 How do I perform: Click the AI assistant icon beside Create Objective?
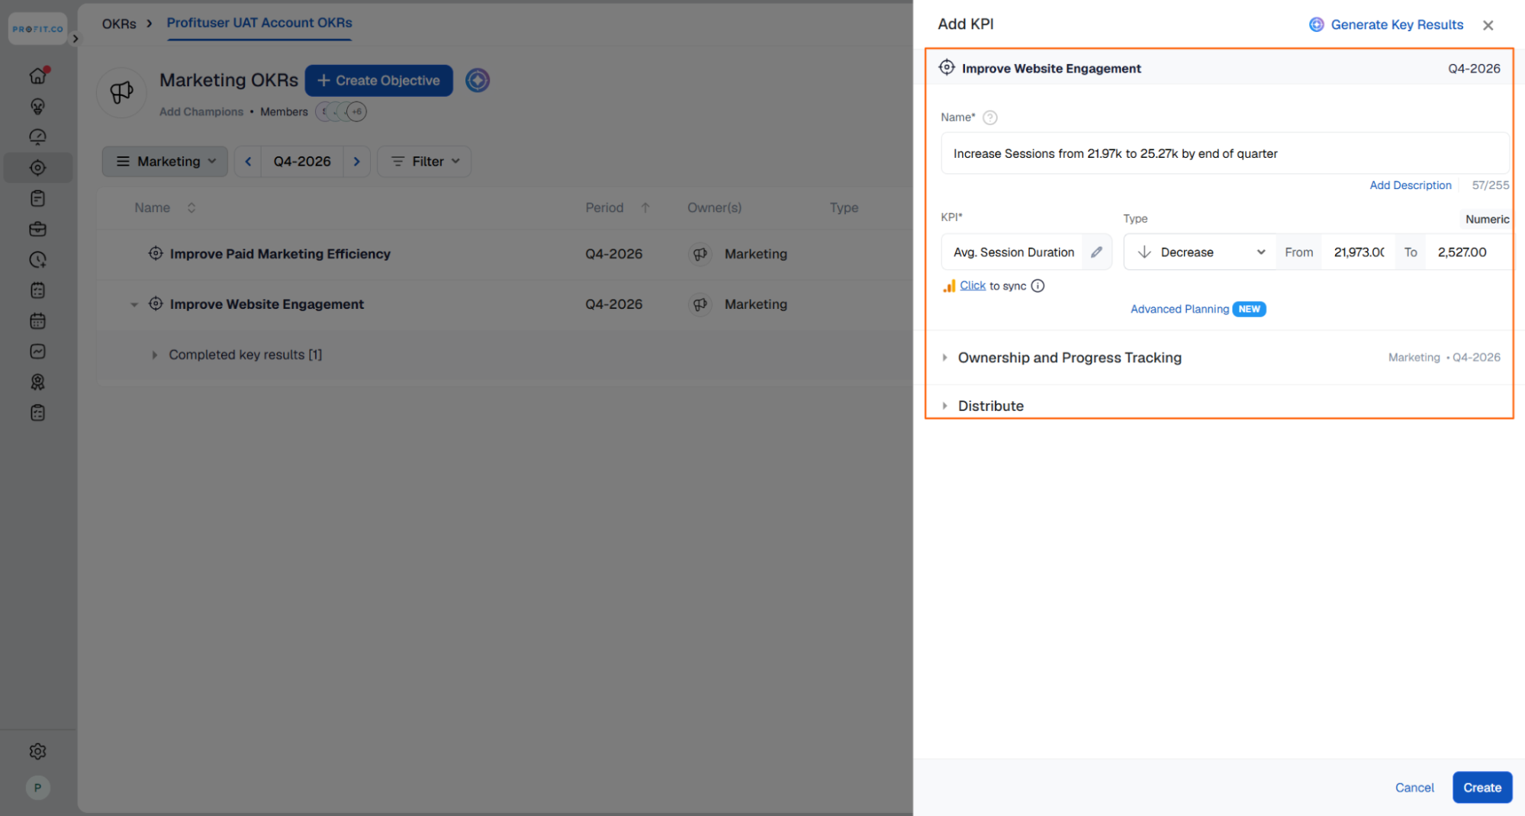point(478,80)
